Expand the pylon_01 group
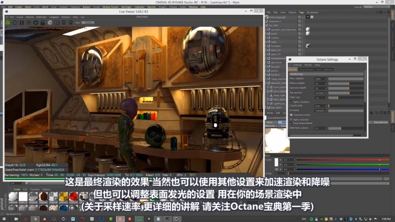 (x=266, y=54)
